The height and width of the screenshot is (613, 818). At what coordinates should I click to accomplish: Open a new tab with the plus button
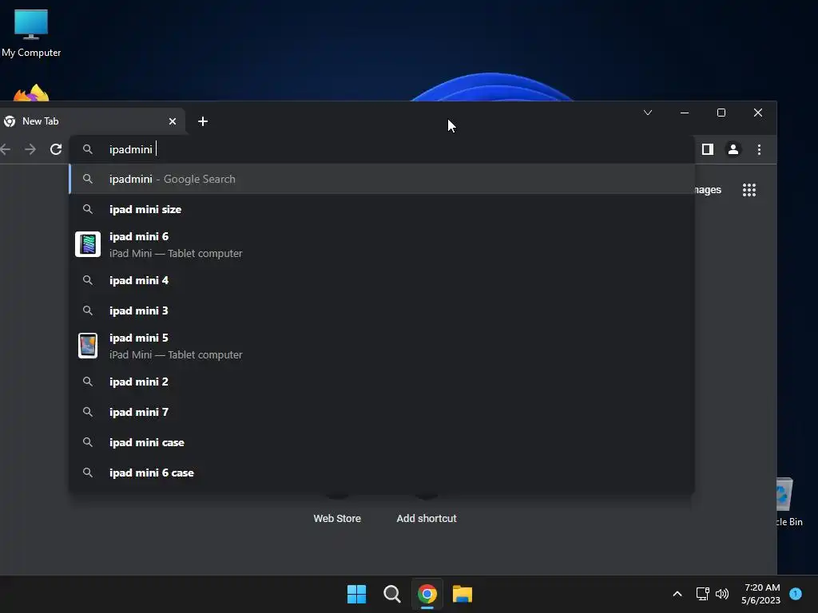pos(203,121)
